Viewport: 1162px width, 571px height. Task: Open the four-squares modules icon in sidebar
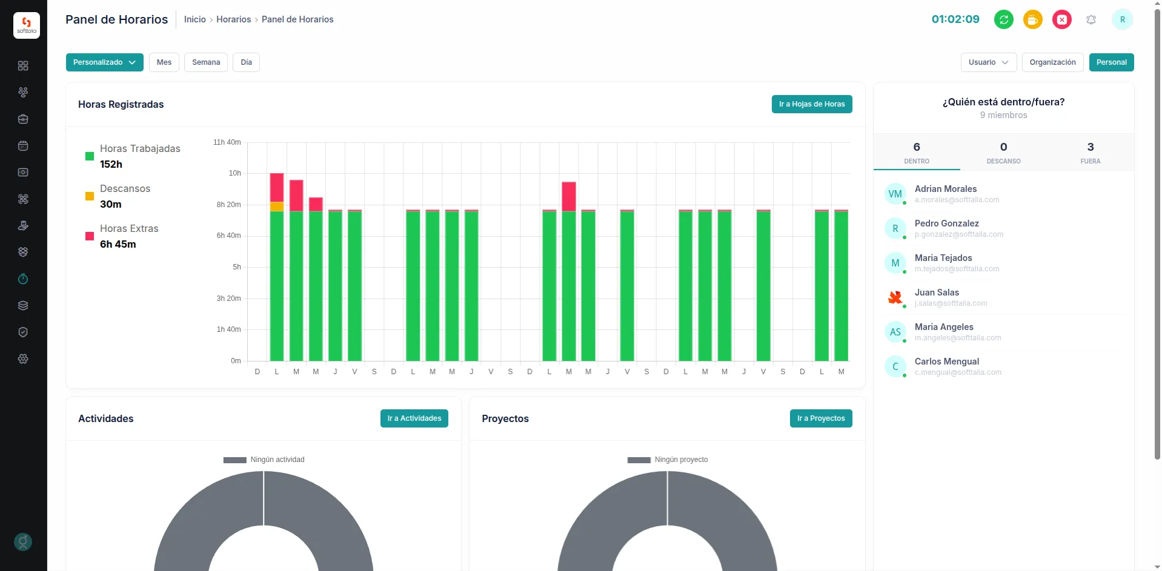pos(23,199)
